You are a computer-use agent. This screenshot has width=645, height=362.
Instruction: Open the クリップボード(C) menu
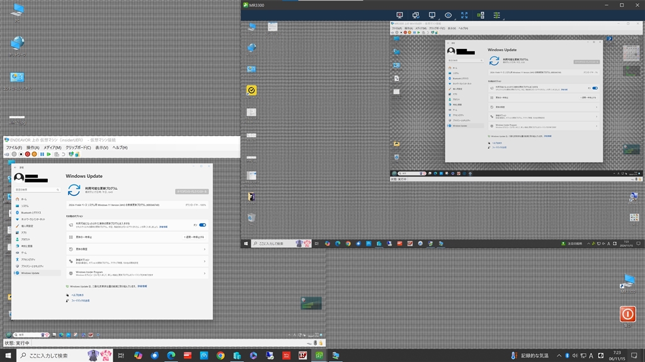(79, 148)
